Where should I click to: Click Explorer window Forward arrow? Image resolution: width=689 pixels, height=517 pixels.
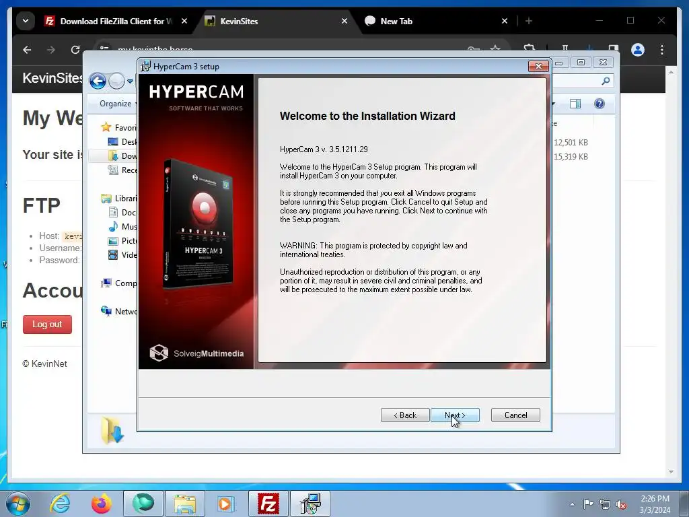pyautogui.click(x=116, y=81)
